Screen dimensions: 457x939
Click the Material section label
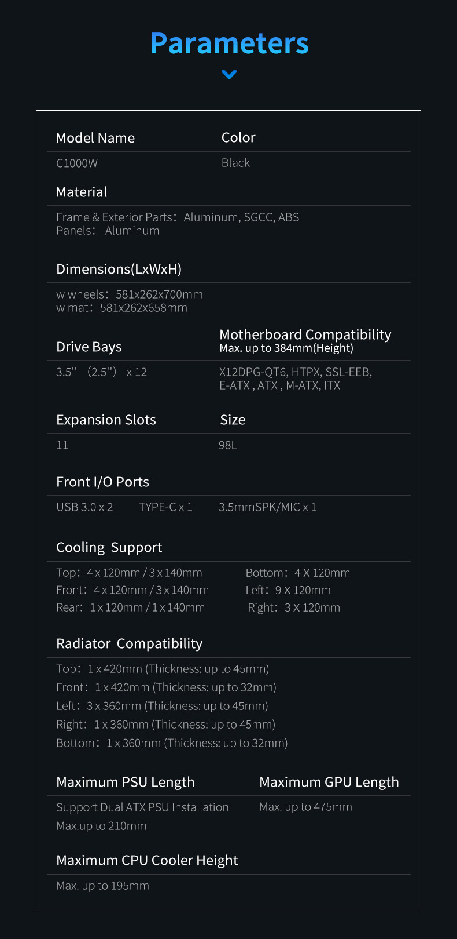pos(82,192)
